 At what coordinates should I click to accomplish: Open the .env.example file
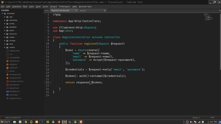(x=15, y=58)
